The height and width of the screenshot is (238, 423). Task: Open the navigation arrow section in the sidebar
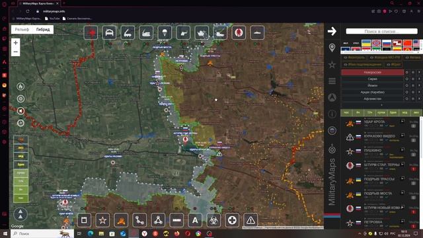pos(332,97)
